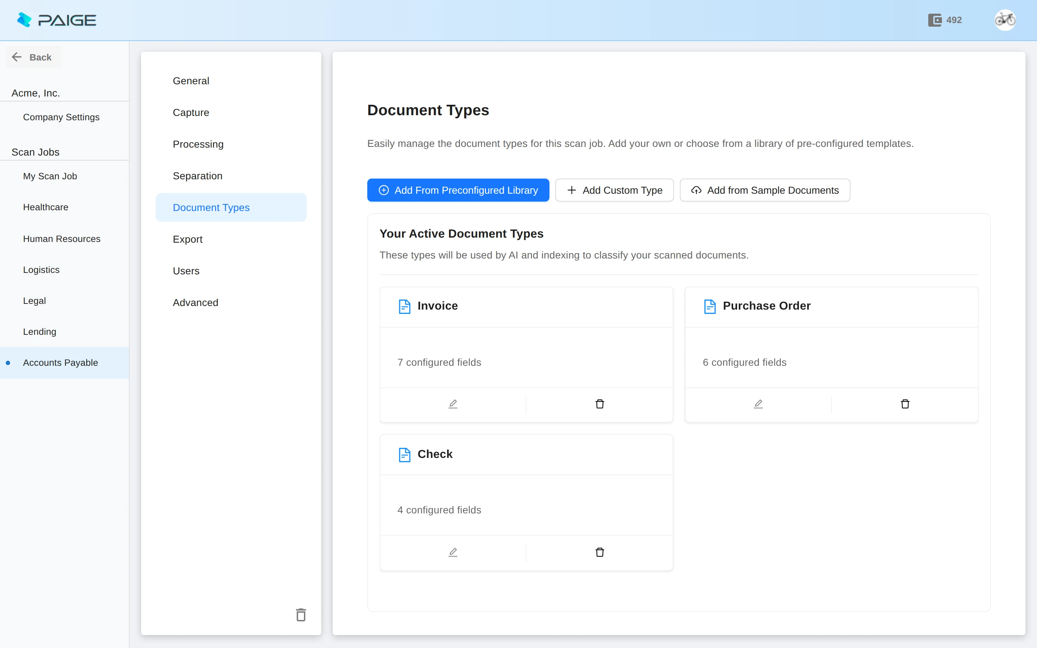Click Your Active Document Types heading
The width and height of the screenshot is (1037, 648).
462,234
